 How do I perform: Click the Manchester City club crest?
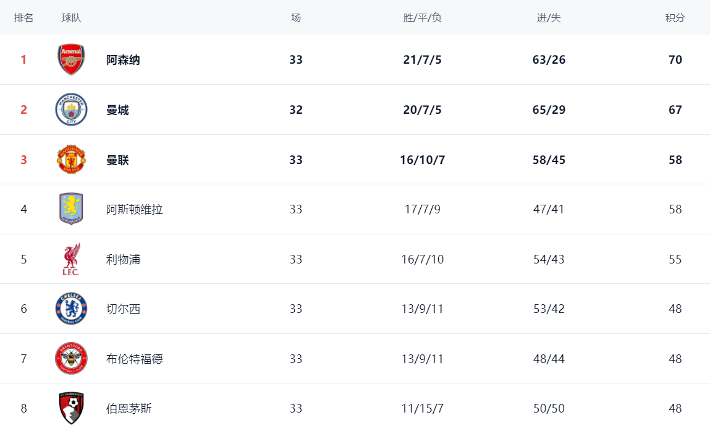[x=71, y=110]
